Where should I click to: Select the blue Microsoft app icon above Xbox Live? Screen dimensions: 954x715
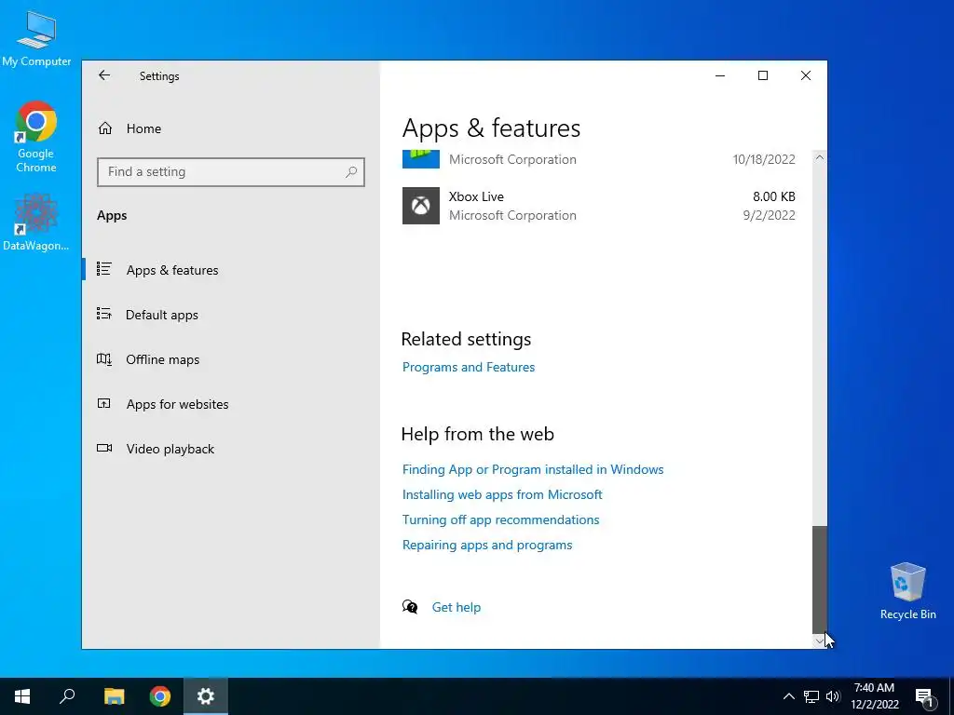click(420, 159)
